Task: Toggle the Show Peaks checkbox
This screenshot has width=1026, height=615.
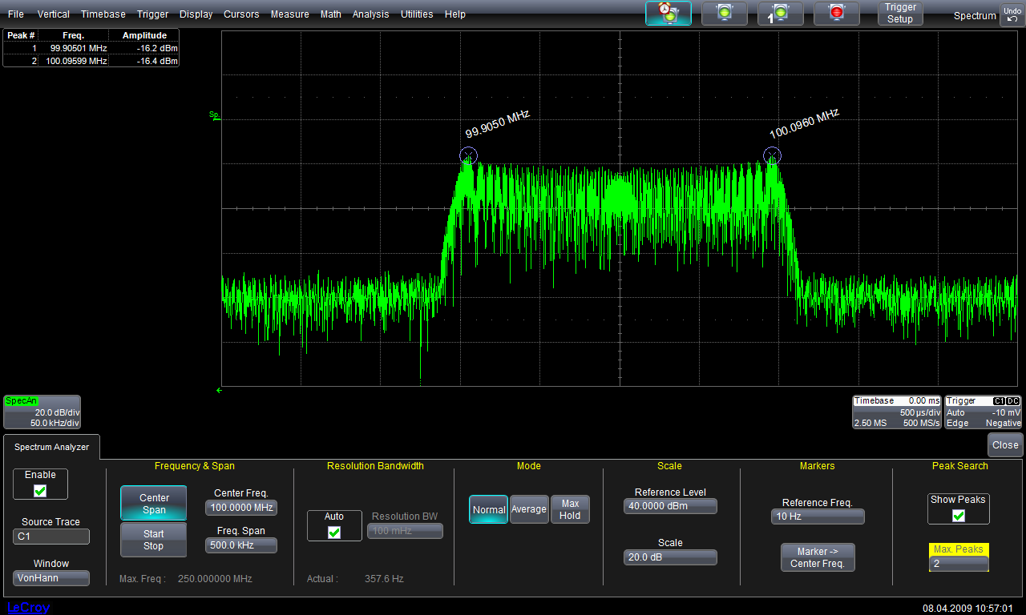Action: click(x=958, y=515)
